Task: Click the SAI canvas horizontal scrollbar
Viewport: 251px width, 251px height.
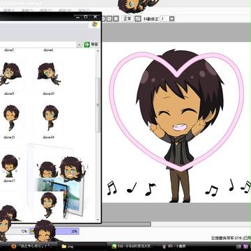Action: 127,225
